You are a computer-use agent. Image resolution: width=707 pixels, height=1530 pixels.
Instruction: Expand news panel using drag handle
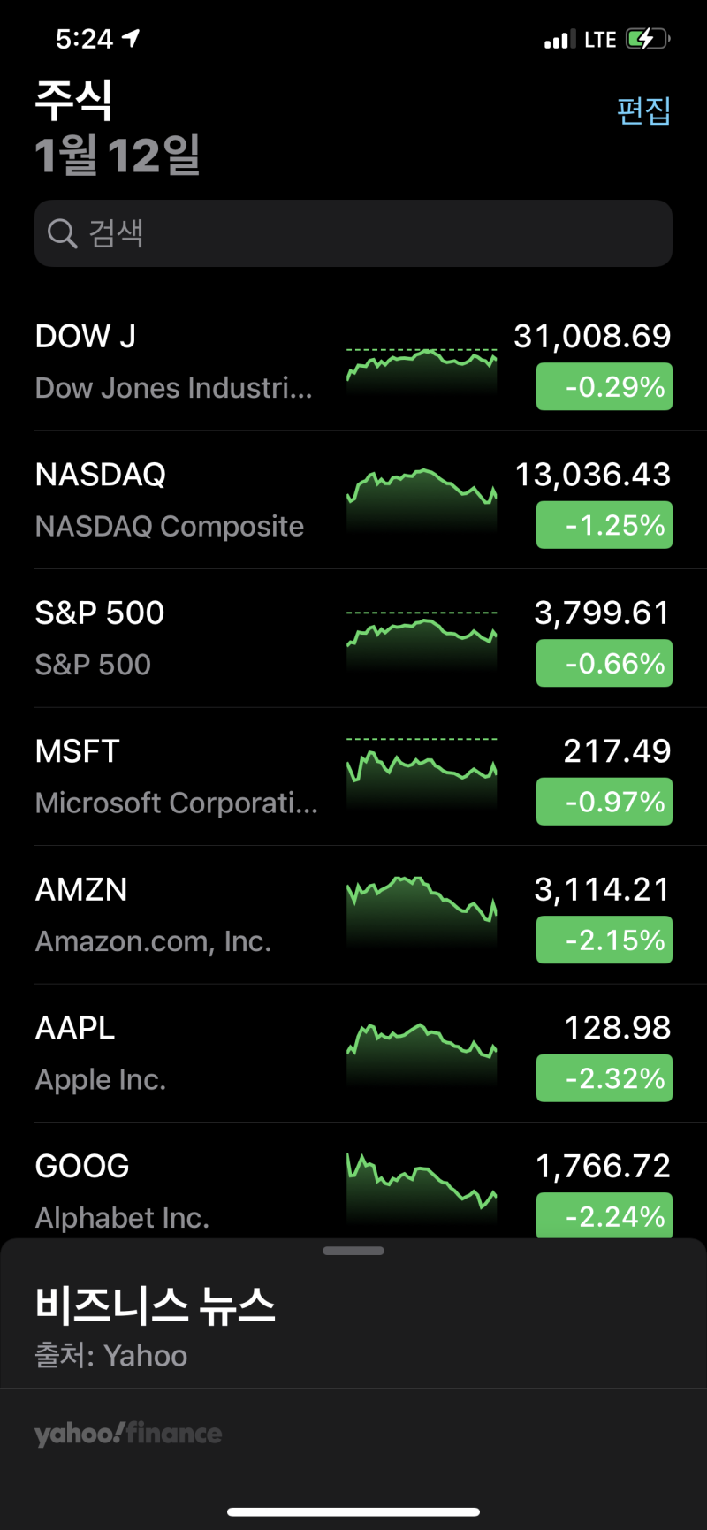tap(353, 1251)
